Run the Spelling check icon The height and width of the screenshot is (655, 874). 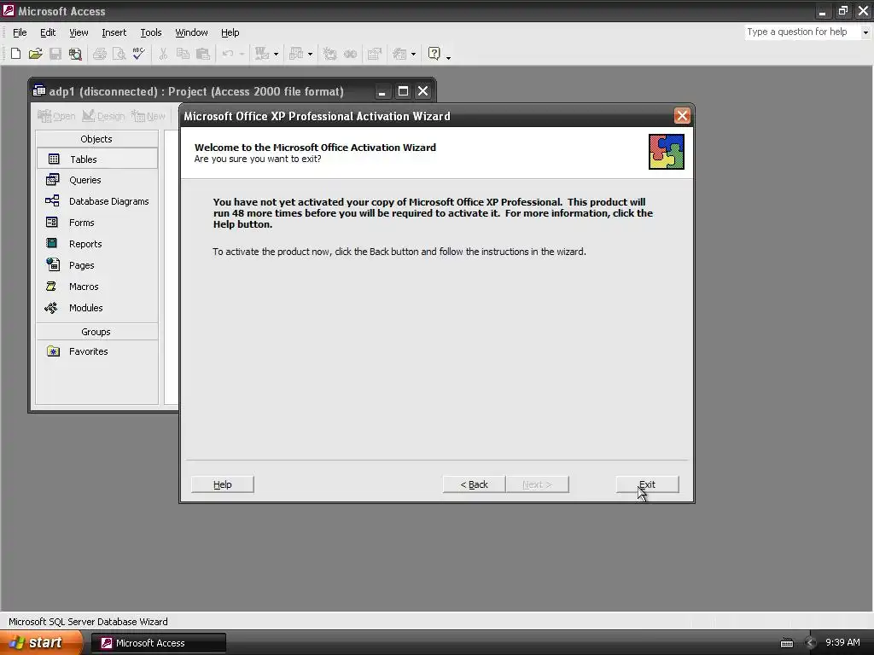(139, 54)
